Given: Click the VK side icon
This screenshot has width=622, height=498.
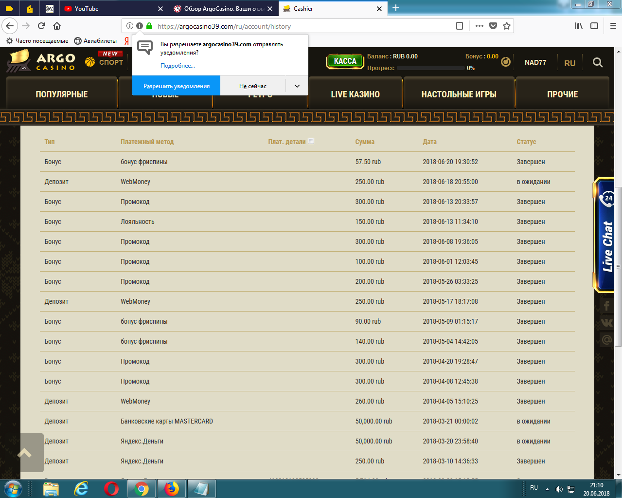Looking at the screenshot, I should tap(607, 322).
